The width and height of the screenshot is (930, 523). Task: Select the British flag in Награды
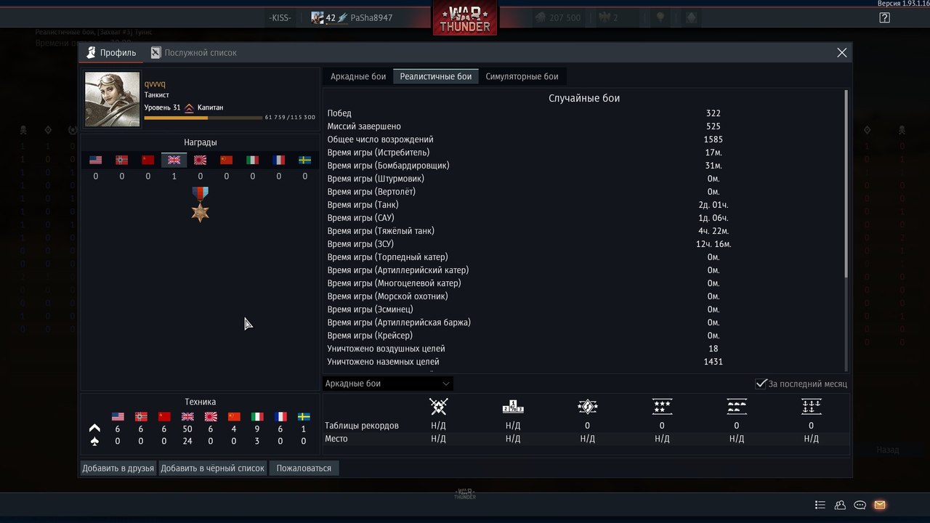pyautogui.click(x=174, y=160)
